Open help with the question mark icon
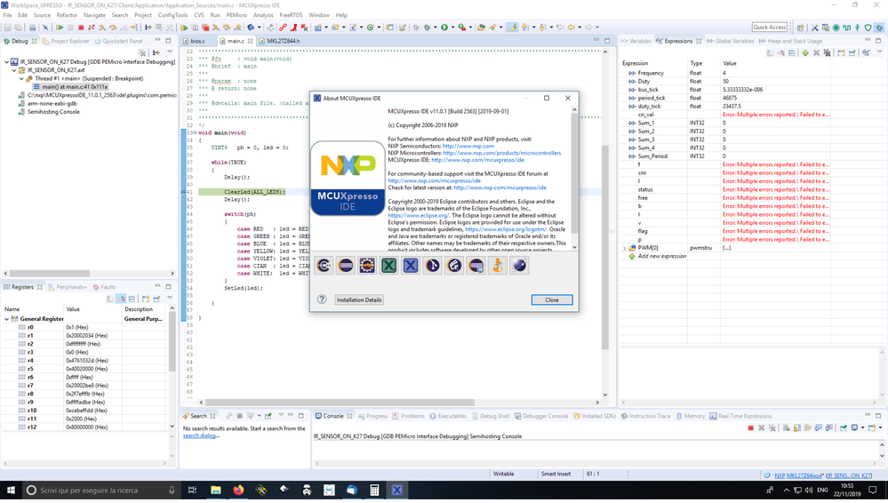This screenshot has height=503, width=888. click(322, 299)
